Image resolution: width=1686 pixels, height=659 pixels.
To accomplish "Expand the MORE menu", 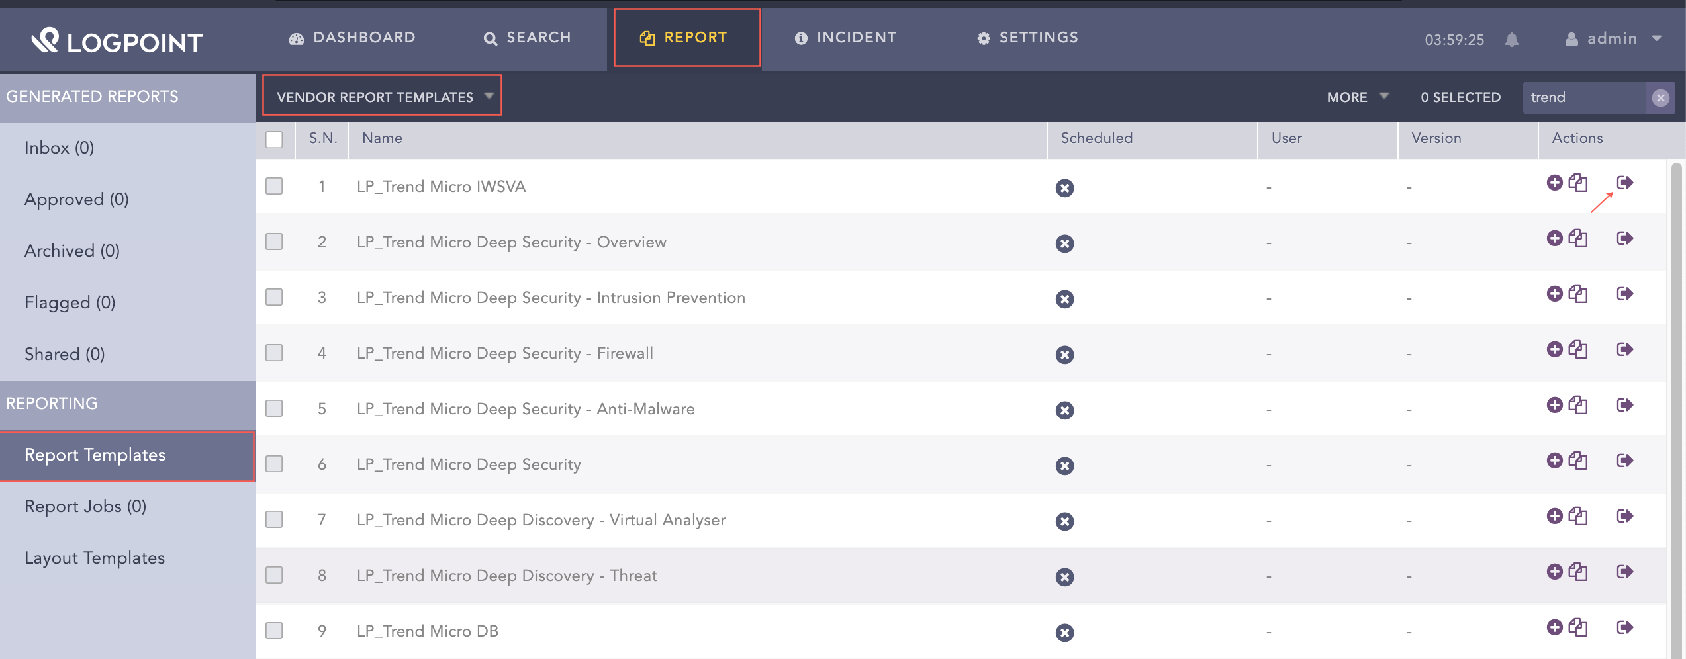I will pos(1356,97).
